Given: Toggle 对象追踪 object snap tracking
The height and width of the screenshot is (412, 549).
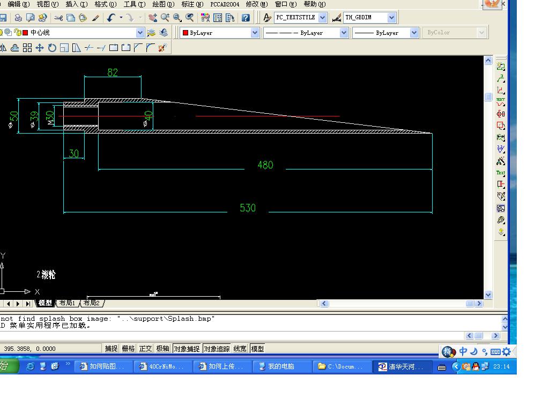Looking at the screenshot, I should [217, 349].
